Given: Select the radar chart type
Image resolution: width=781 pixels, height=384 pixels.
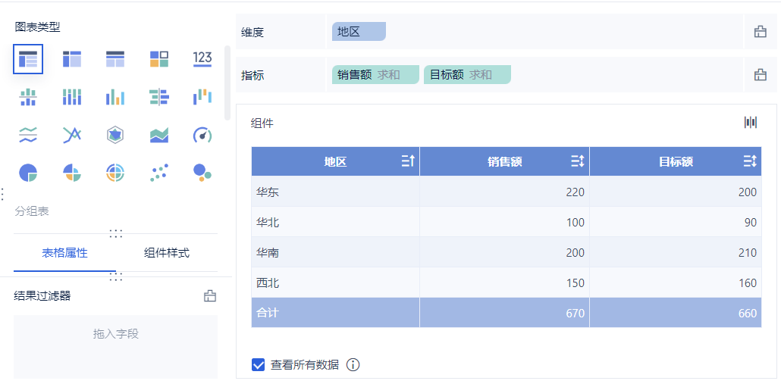Looking at the screenshot, I should pyautogui.click(x=115, y=136).
